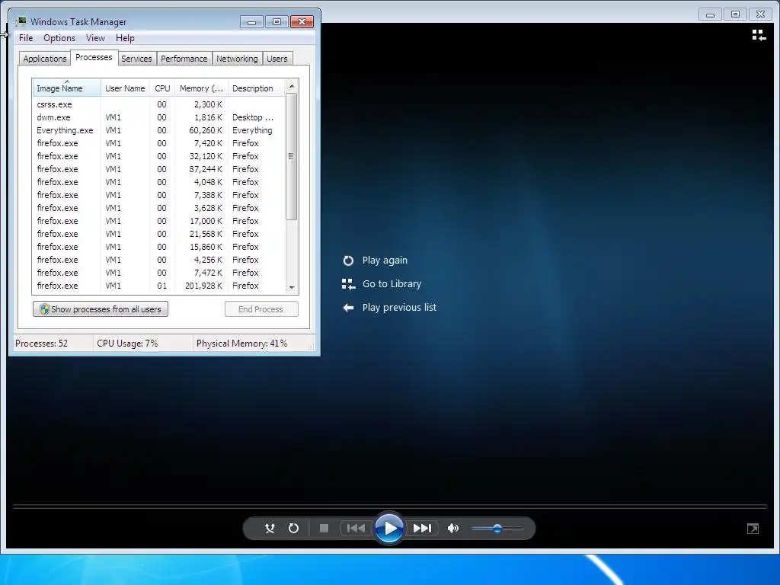Select the firefox.exe row using 21,568 K

(x=159, y=234)
